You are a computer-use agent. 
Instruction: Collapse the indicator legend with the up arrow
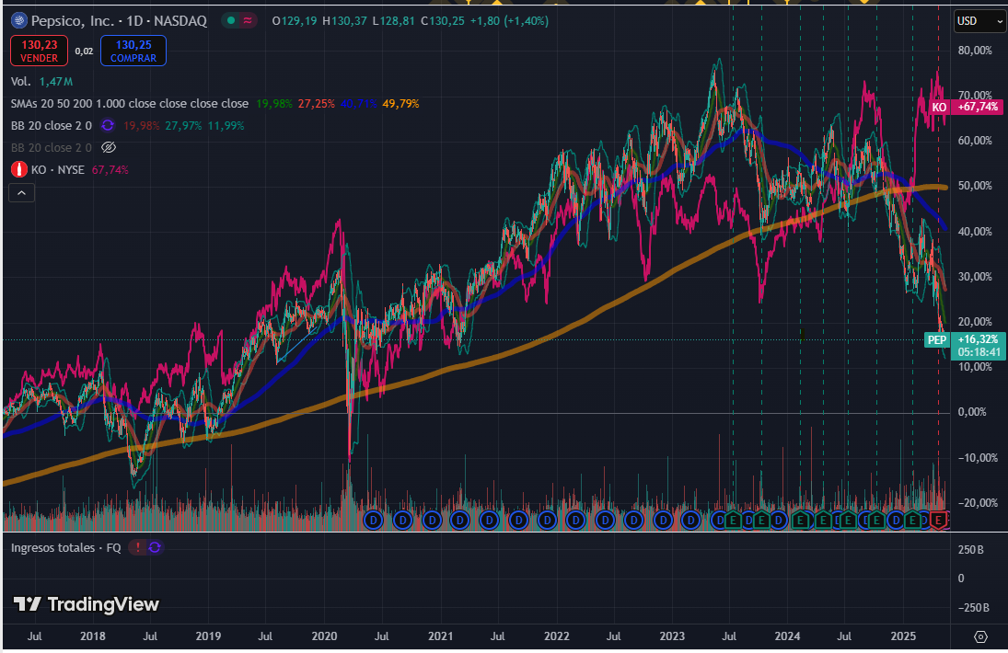pyautogui.click(x=21, y=192)
